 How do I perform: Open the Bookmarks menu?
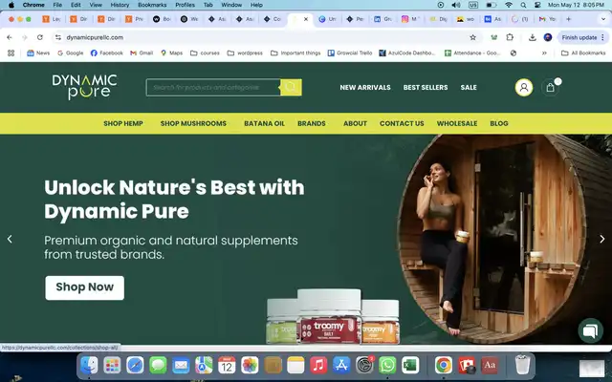point(152,5)
